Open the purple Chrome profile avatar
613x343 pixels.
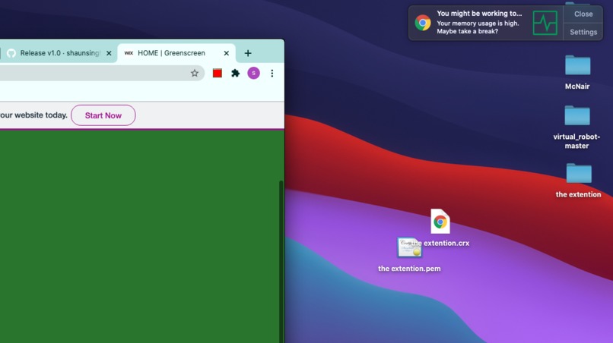[253, 73]
